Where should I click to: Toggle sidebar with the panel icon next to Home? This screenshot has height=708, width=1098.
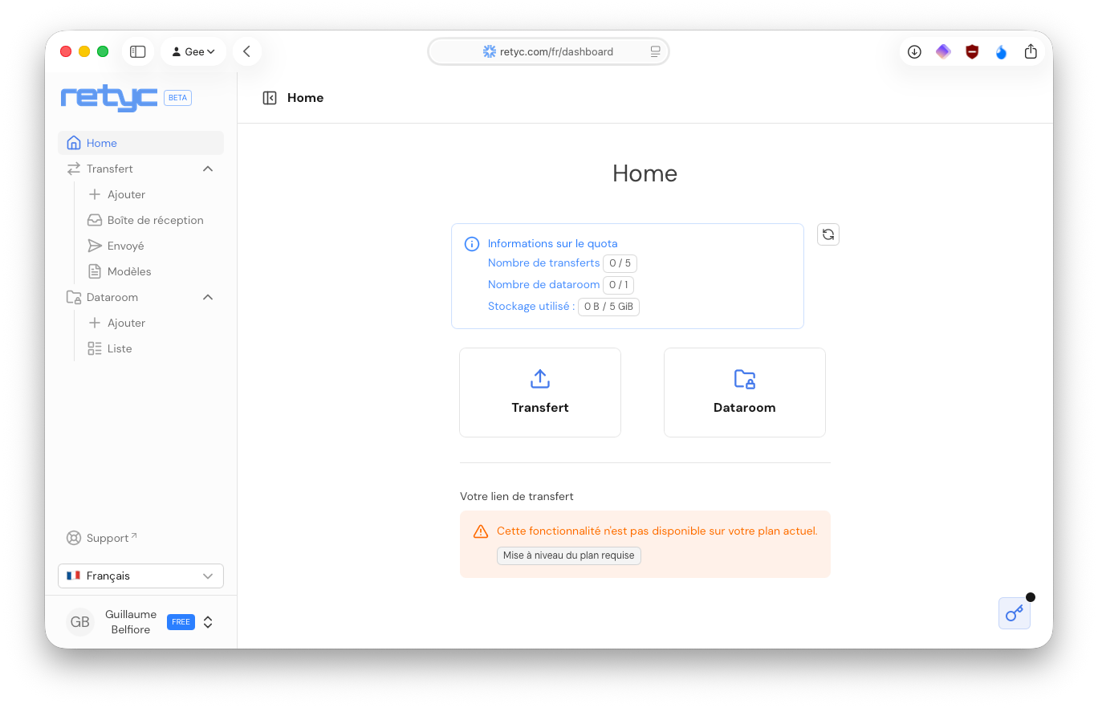tap(270, 98)
